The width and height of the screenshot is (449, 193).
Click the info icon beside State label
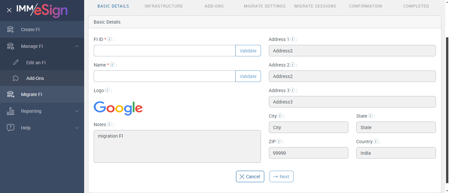click(x=370, y=116)
